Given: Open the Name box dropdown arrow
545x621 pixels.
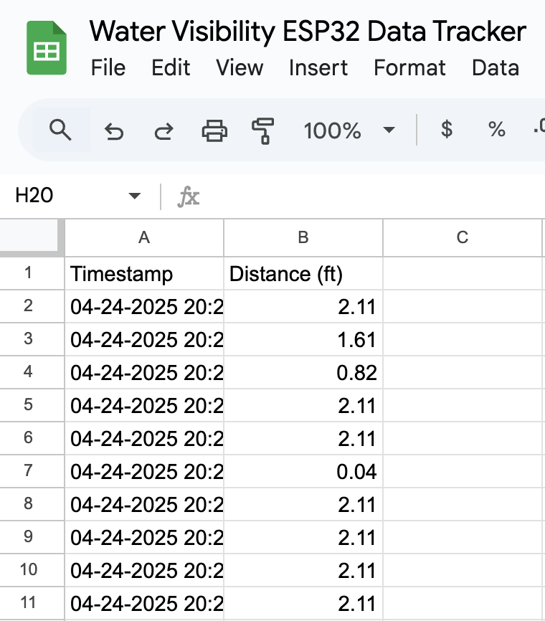Looking at the screenshot, I should pyautogui.click(x=134, y=194).
